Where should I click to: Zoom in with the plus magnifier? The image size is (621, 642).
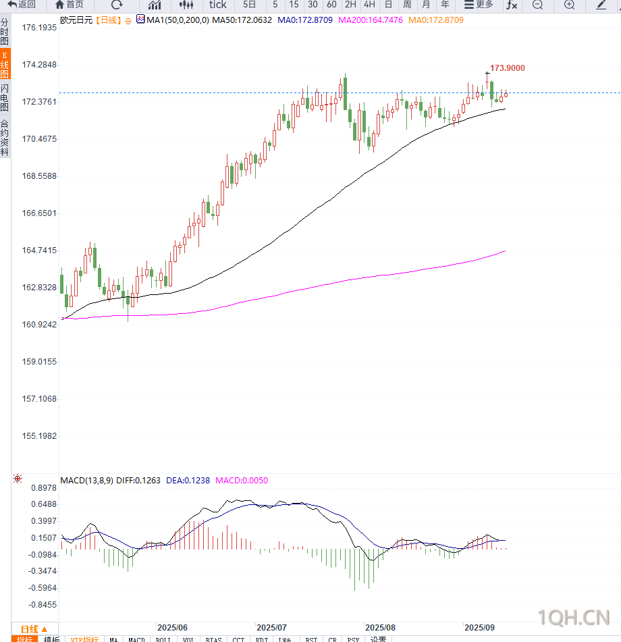(x=569, y=5)
